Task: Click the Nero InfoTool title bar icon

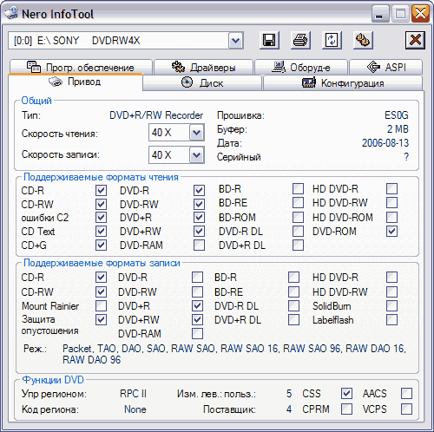Action: (x=11, y=13)
